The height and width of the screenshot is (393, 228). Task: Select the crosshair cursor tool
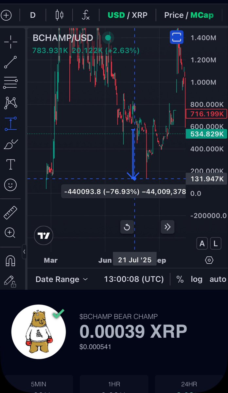pos(10,42)
